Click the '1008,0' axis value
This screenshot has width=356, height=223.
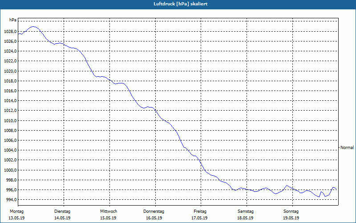pos(10,131)
